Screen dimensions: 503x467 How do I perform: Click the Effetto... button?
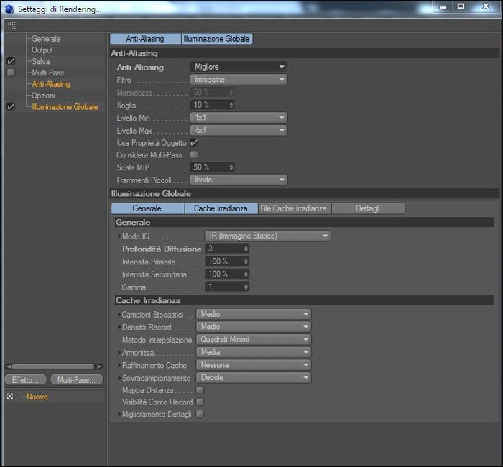click(26, 380)
